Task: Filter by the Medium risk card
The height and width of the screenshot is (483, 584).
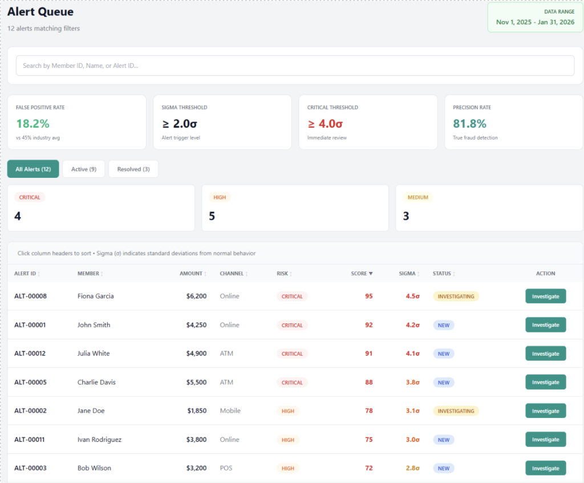Action: click(489, 208)
